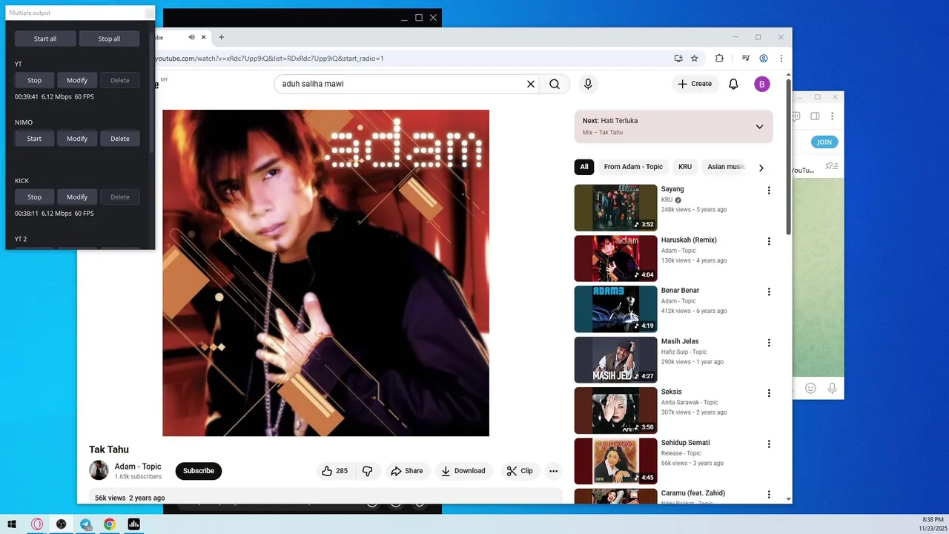Open the Chrome extensions puzzle icon
The height and width of the screenshot is (534, 949).
pos(719,58)
